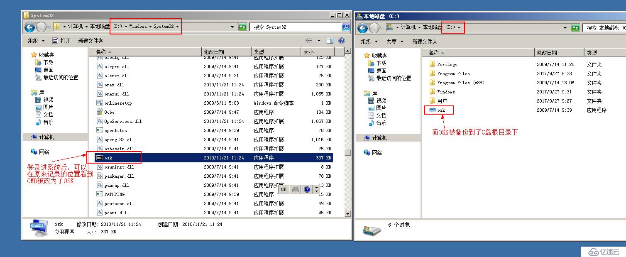The width and height of the screenshot is (626, 257).
Task: Click Back arrow in Local Disk C window
Action: click(x=362, y=28)
